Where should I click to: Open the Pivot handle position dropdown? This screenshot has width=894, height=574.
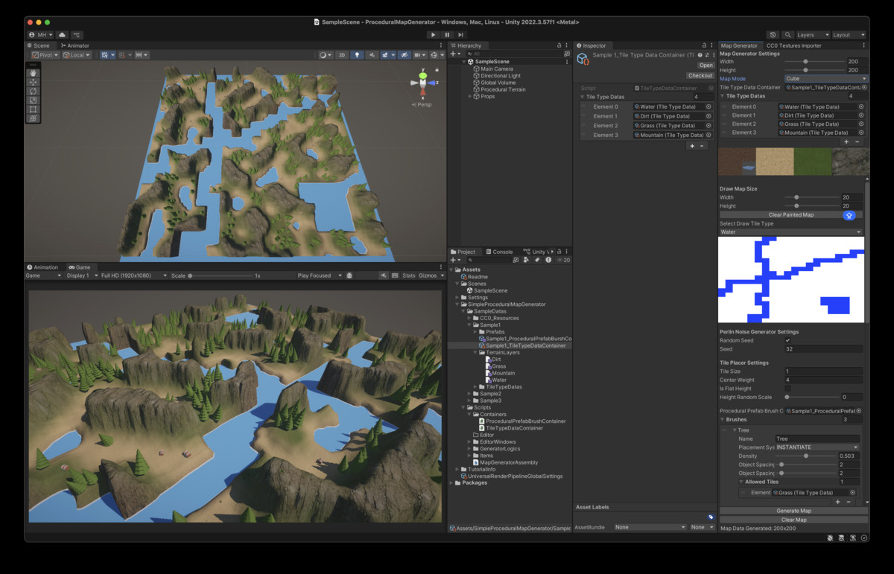click(45, 55)
